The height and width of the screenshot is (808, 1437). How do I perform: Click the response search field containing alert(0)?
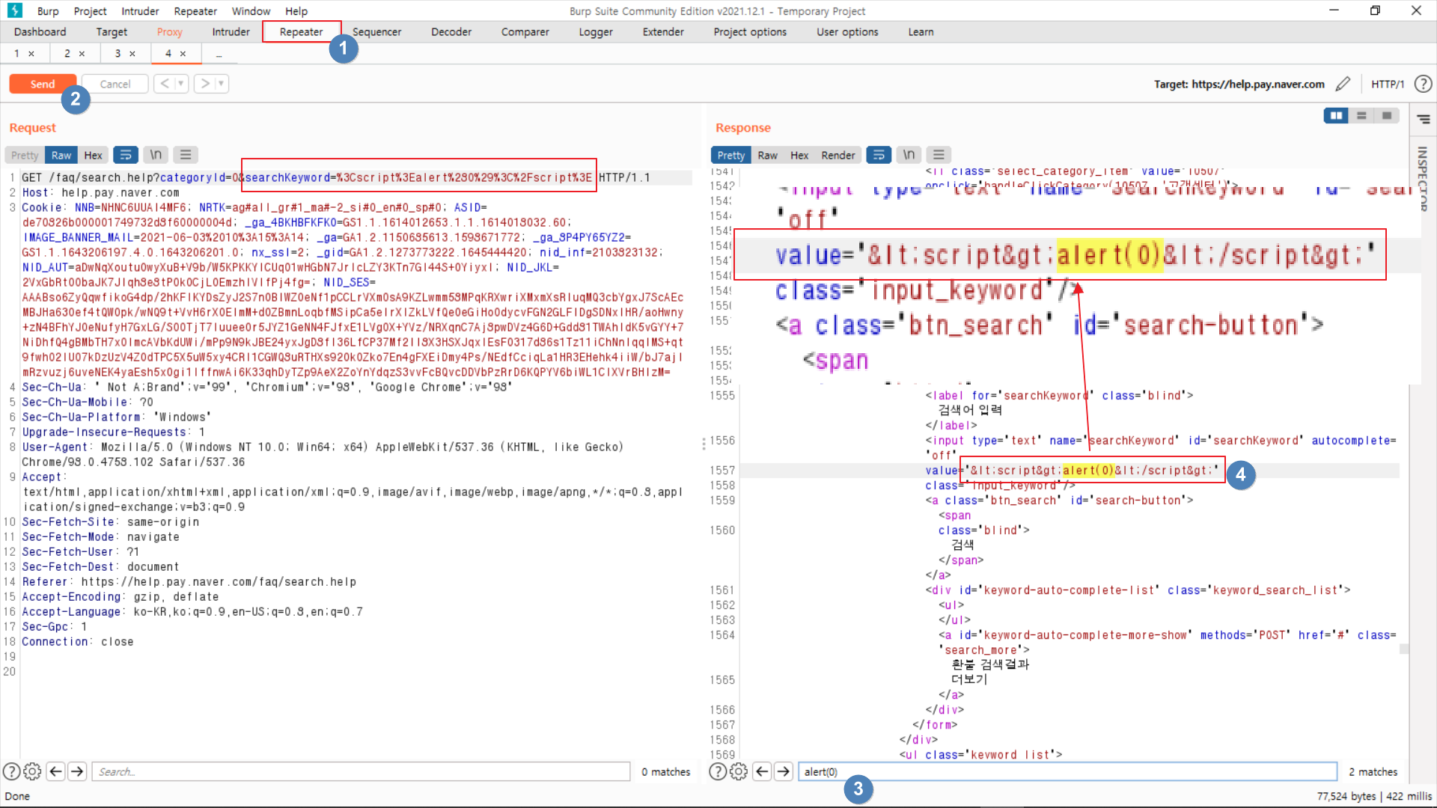click(1067, 771)
